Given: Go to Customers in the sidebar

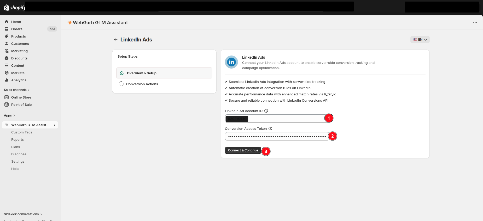Looking at the screenshot, I should pos(30,44).
